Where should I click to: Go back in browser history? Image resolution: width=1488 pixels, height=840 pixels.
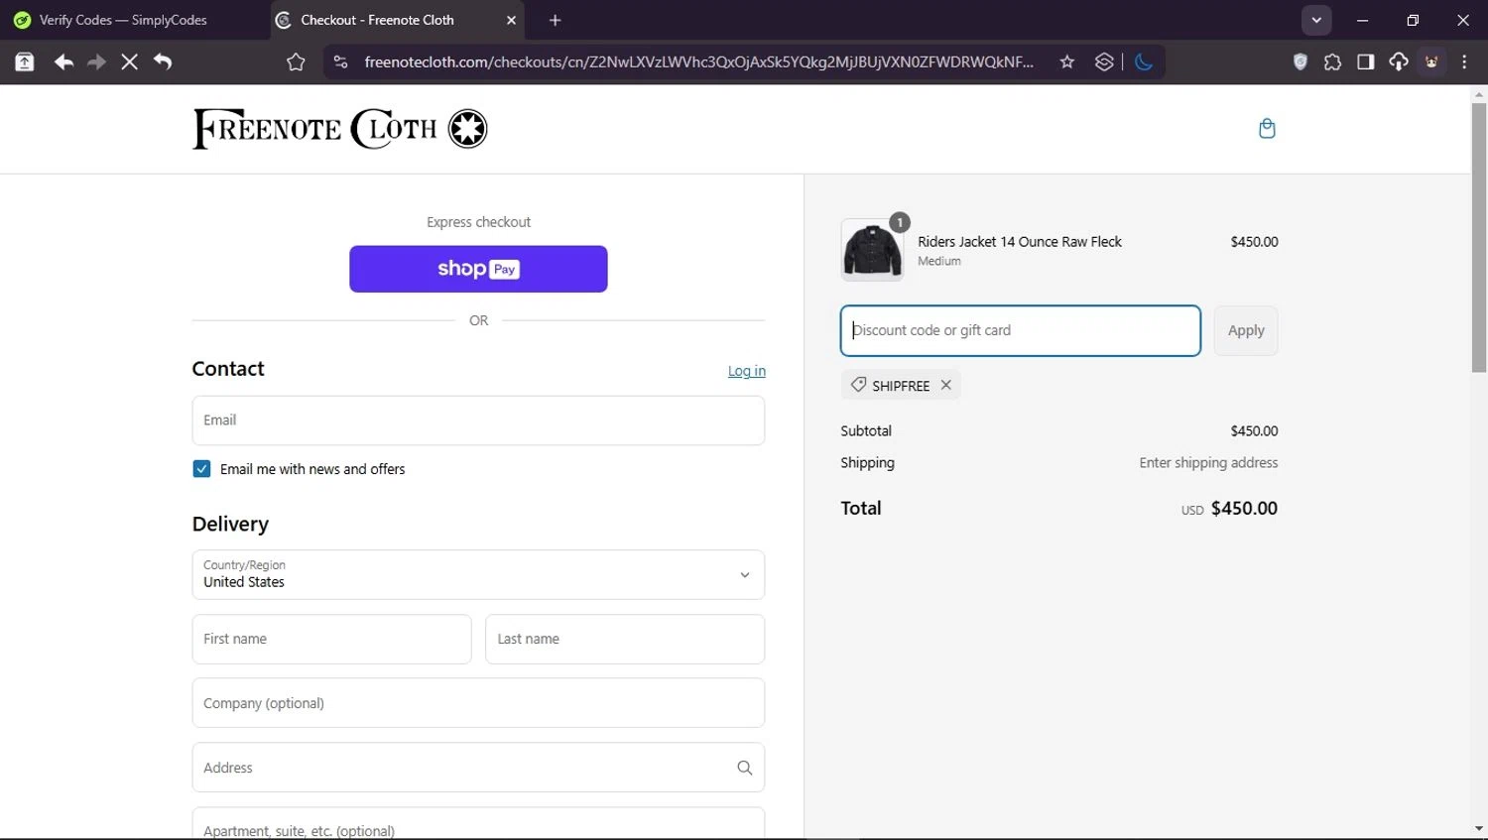click(x=63, y=61)
